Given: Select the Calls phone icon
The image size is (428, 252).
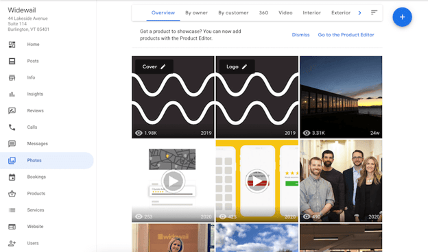Looking at the screenshot, I should [x=12, y=127].
